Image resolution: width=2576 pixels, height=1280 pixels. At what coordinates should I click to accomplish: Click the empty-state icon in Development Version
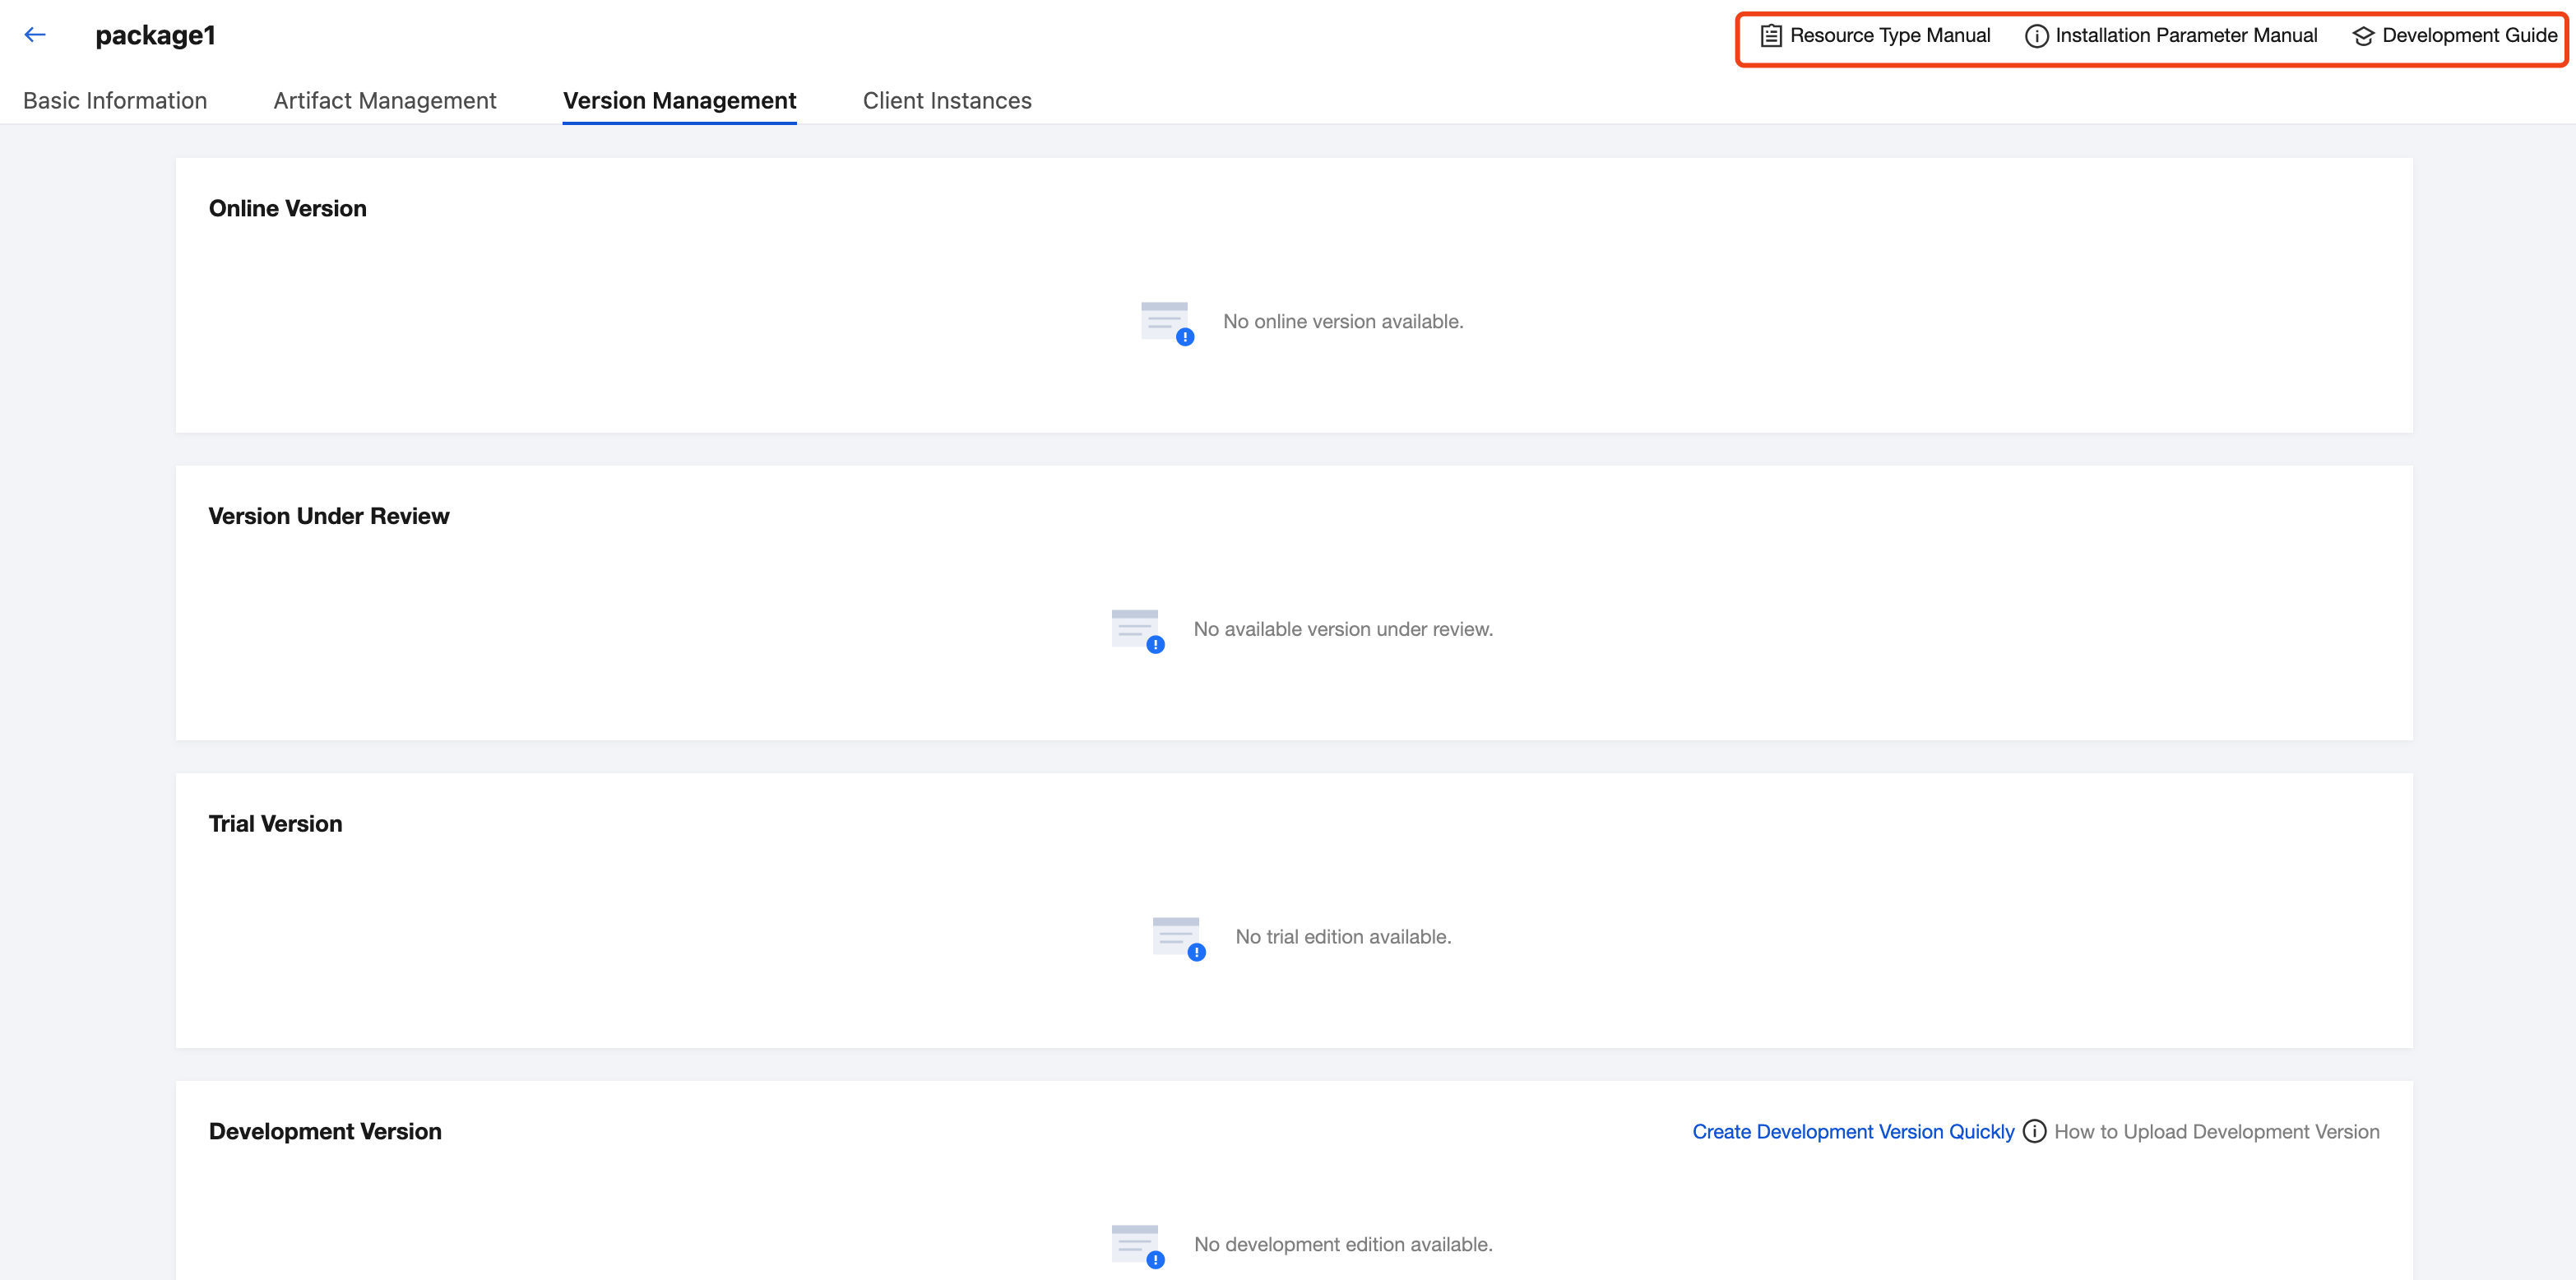tap(1137, 1245)
